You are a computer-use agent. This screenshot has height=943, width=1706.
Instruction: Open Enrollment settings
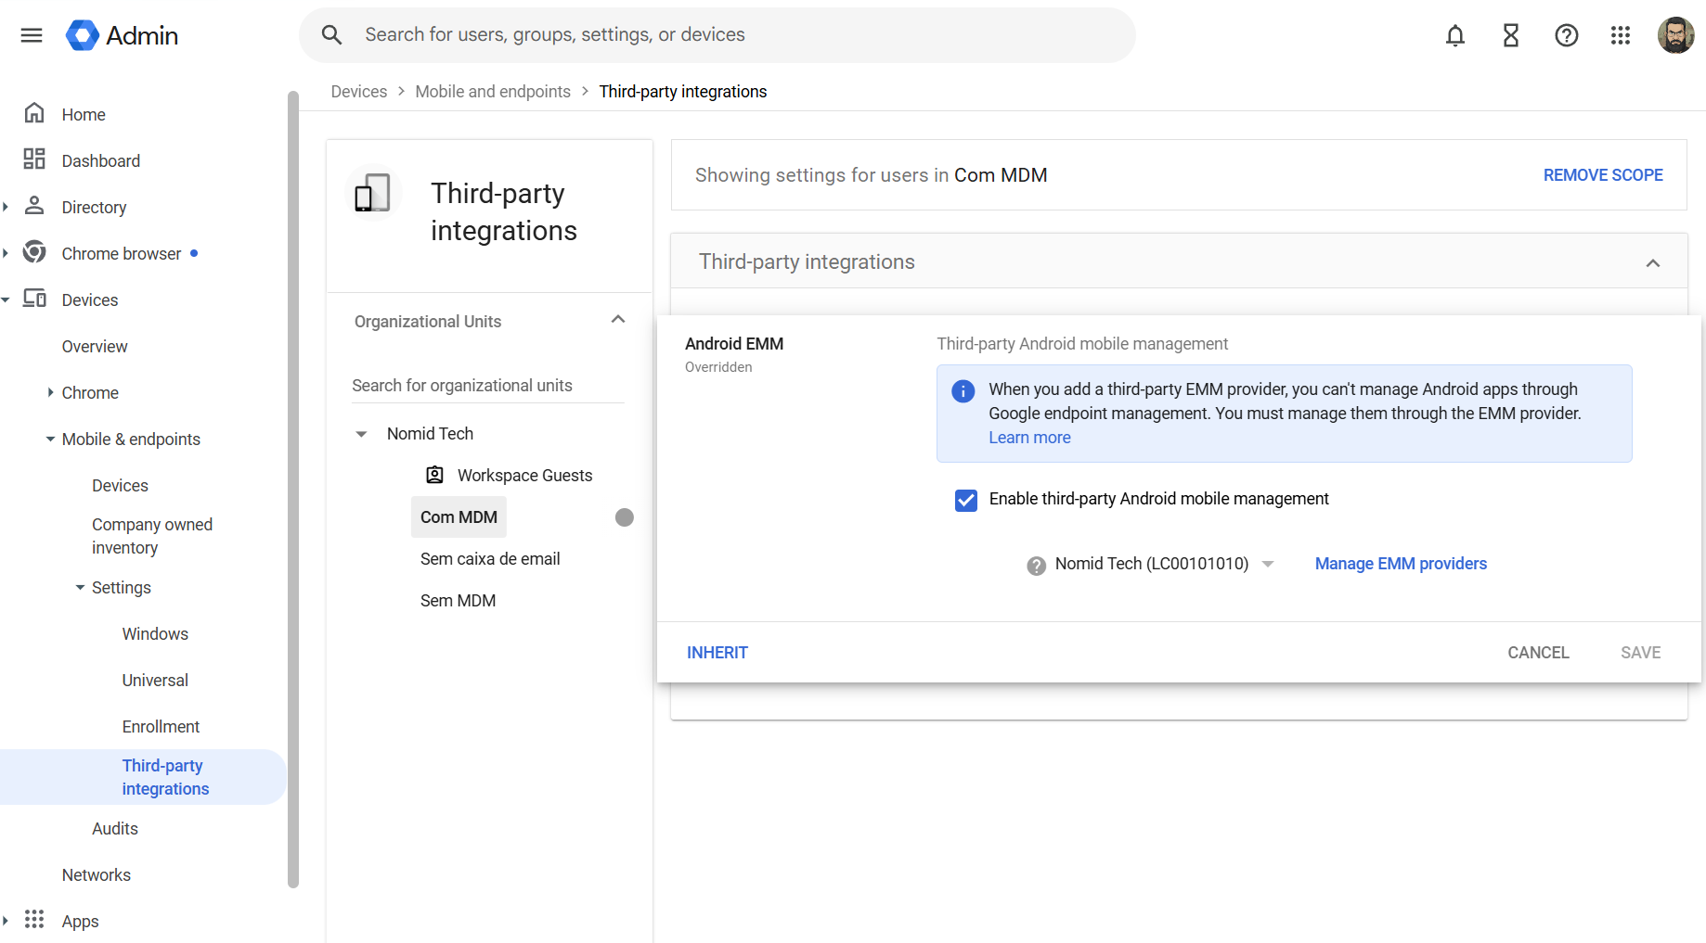[x=161, y=726]
